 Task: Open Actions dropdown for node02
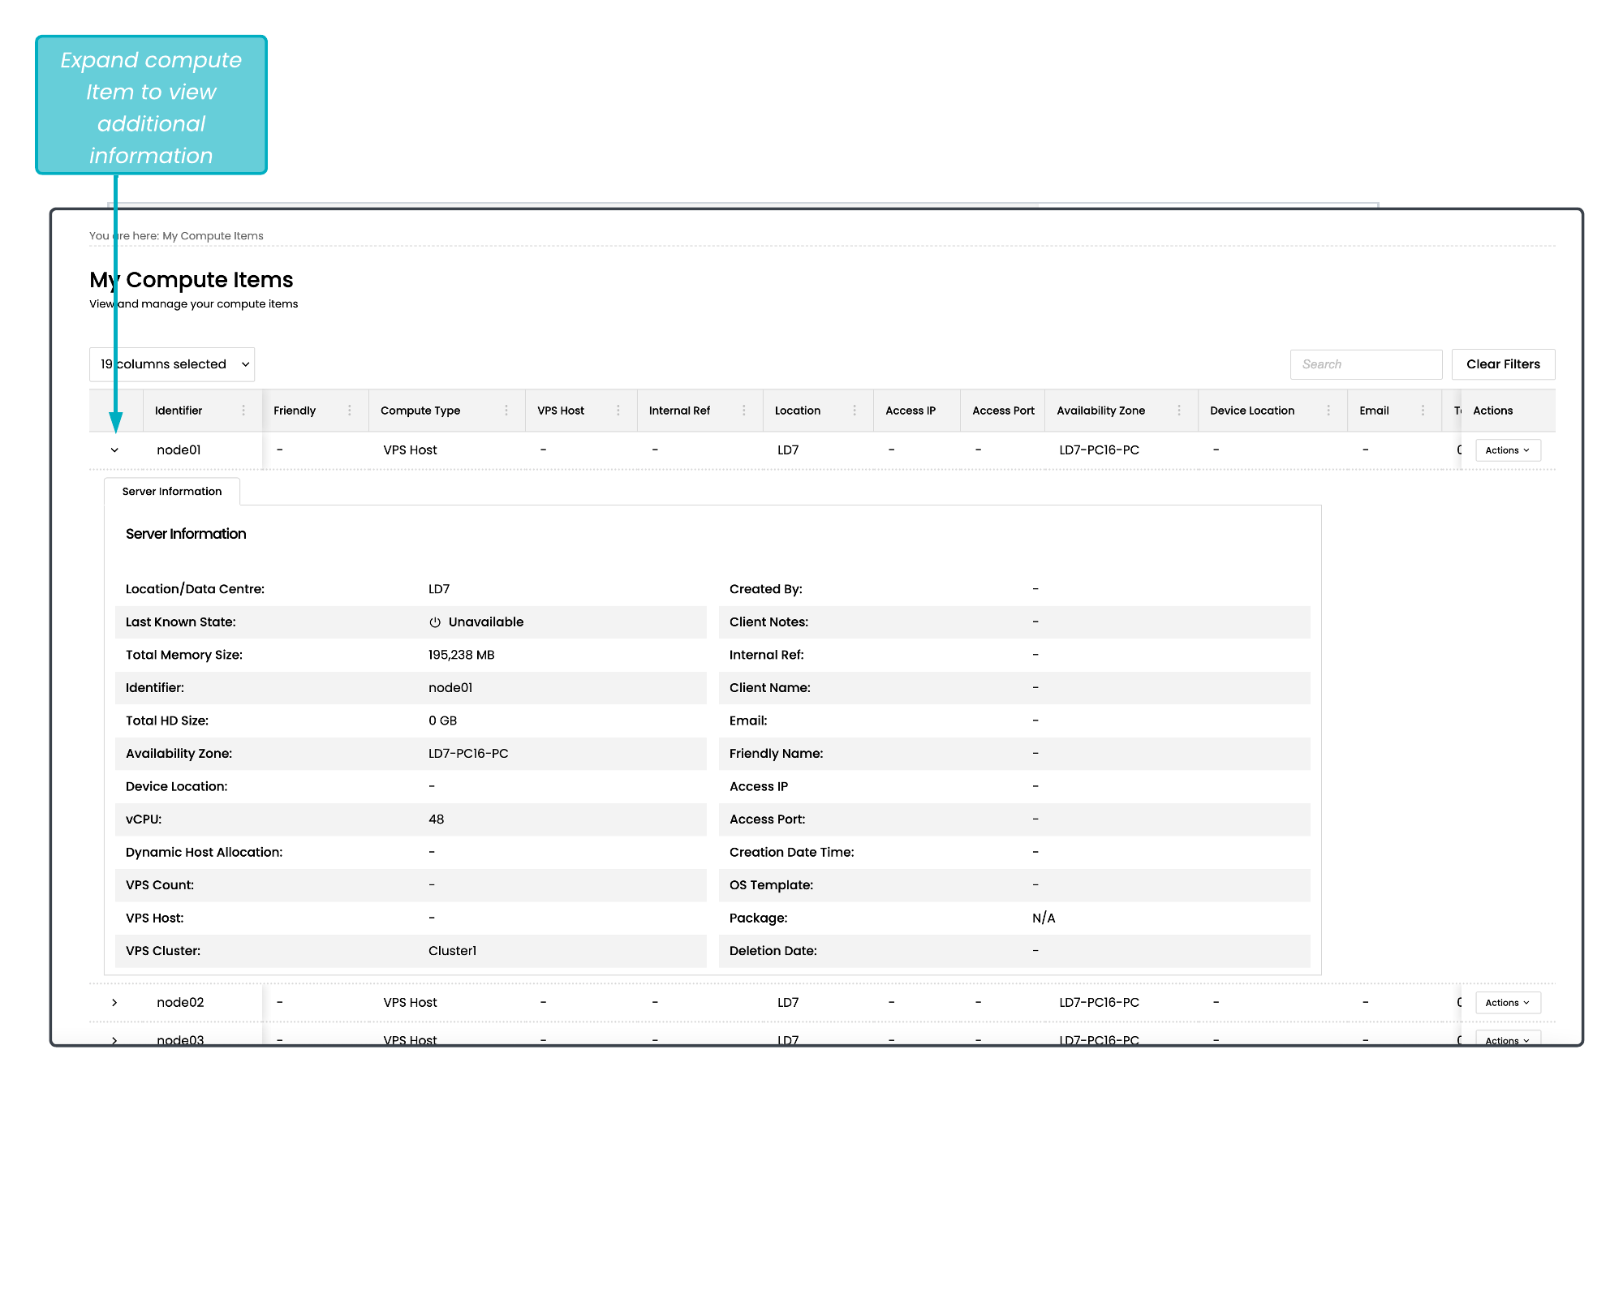[x=1507, y=1003]
